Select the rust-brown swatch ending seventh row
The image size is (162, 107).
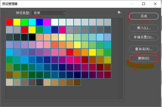click(107, 67)
